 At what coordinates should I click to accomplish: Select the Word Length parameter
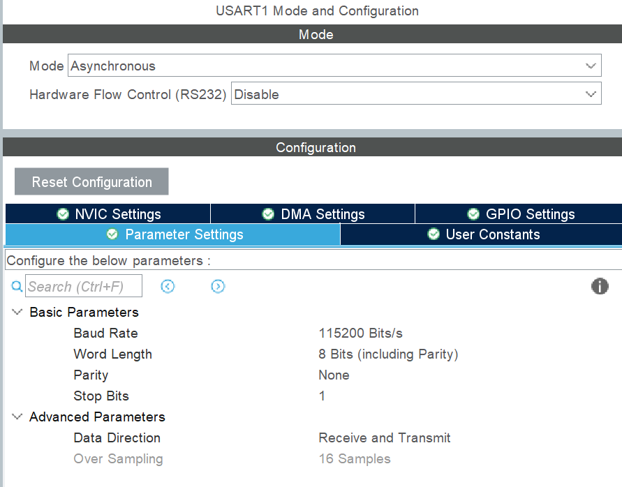112,354
